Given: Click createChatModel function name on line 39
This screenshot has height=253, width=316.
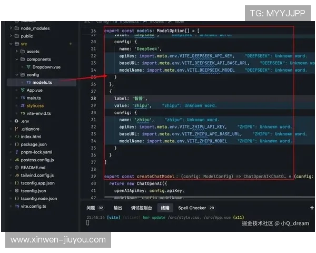Looking at the screenshot, I should pyautogui.click(x=155, y=177).
